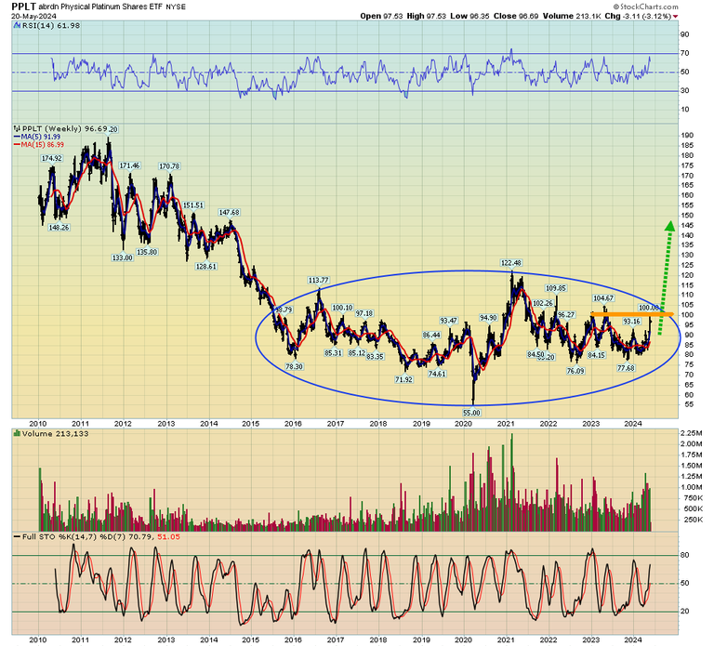This screenshot has width=714, height=646.
Task: Click the 55.00 low price label
Action: coord(474,411)
